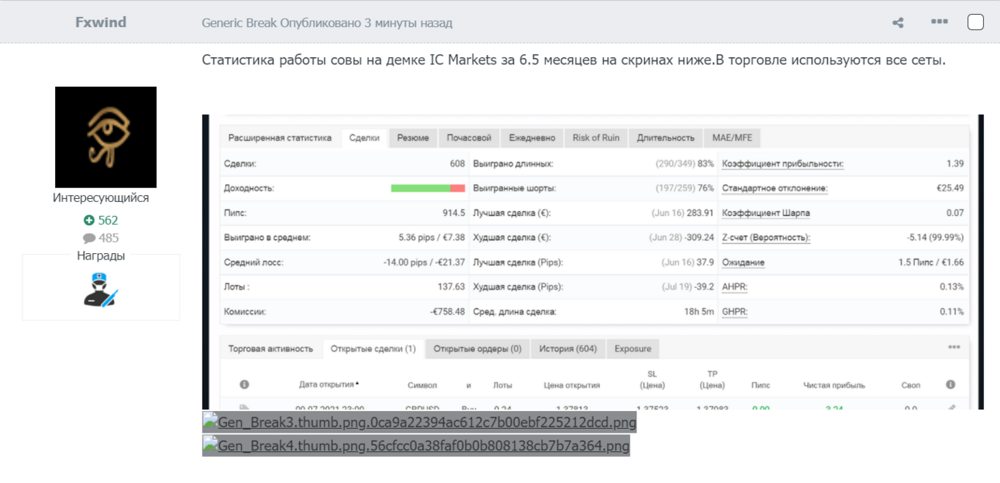Open the Длительность tab
Viewport: 1000px width, 483px height.
click(x=666, y=138)
